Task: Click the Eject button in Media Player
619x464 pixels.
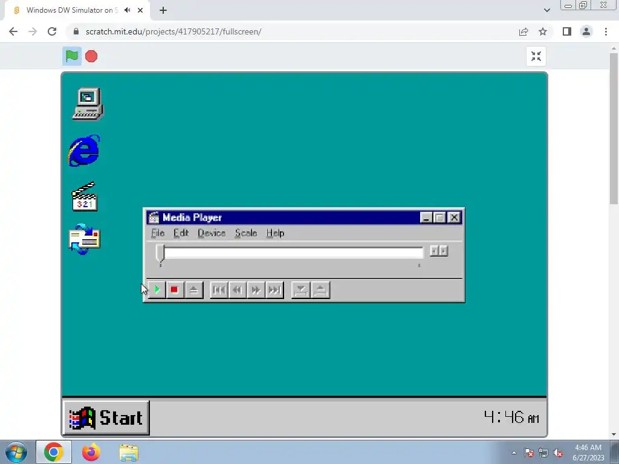Action: (x=193, y=290)
